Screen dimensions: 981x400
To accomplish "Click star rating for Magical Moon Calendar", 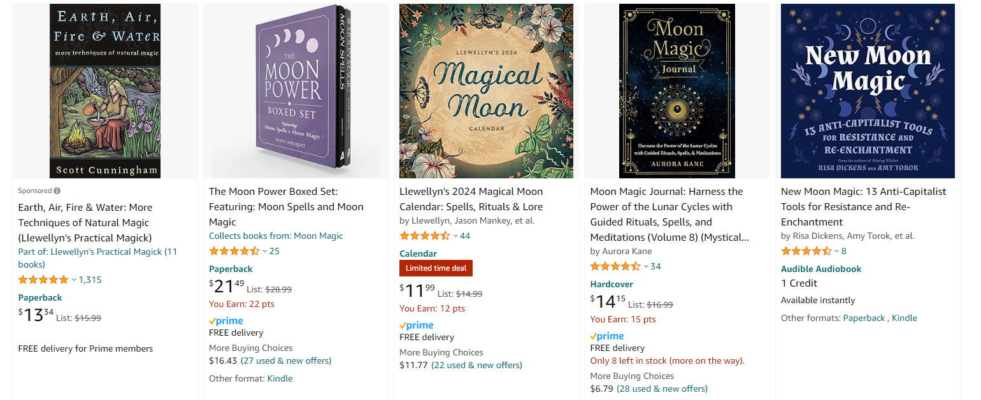I will tap(424, 236).
